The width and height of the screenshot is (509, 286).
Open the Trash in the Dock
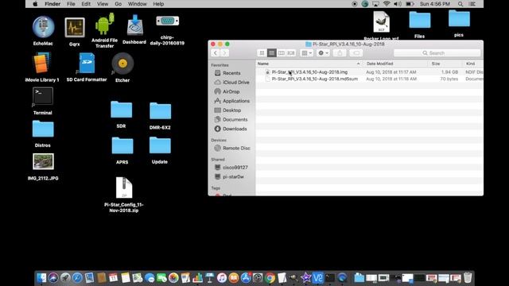468,278
